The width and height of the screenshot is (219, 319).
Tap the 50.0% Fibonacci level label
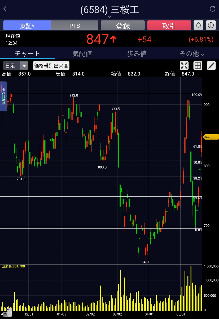(198, 162)
